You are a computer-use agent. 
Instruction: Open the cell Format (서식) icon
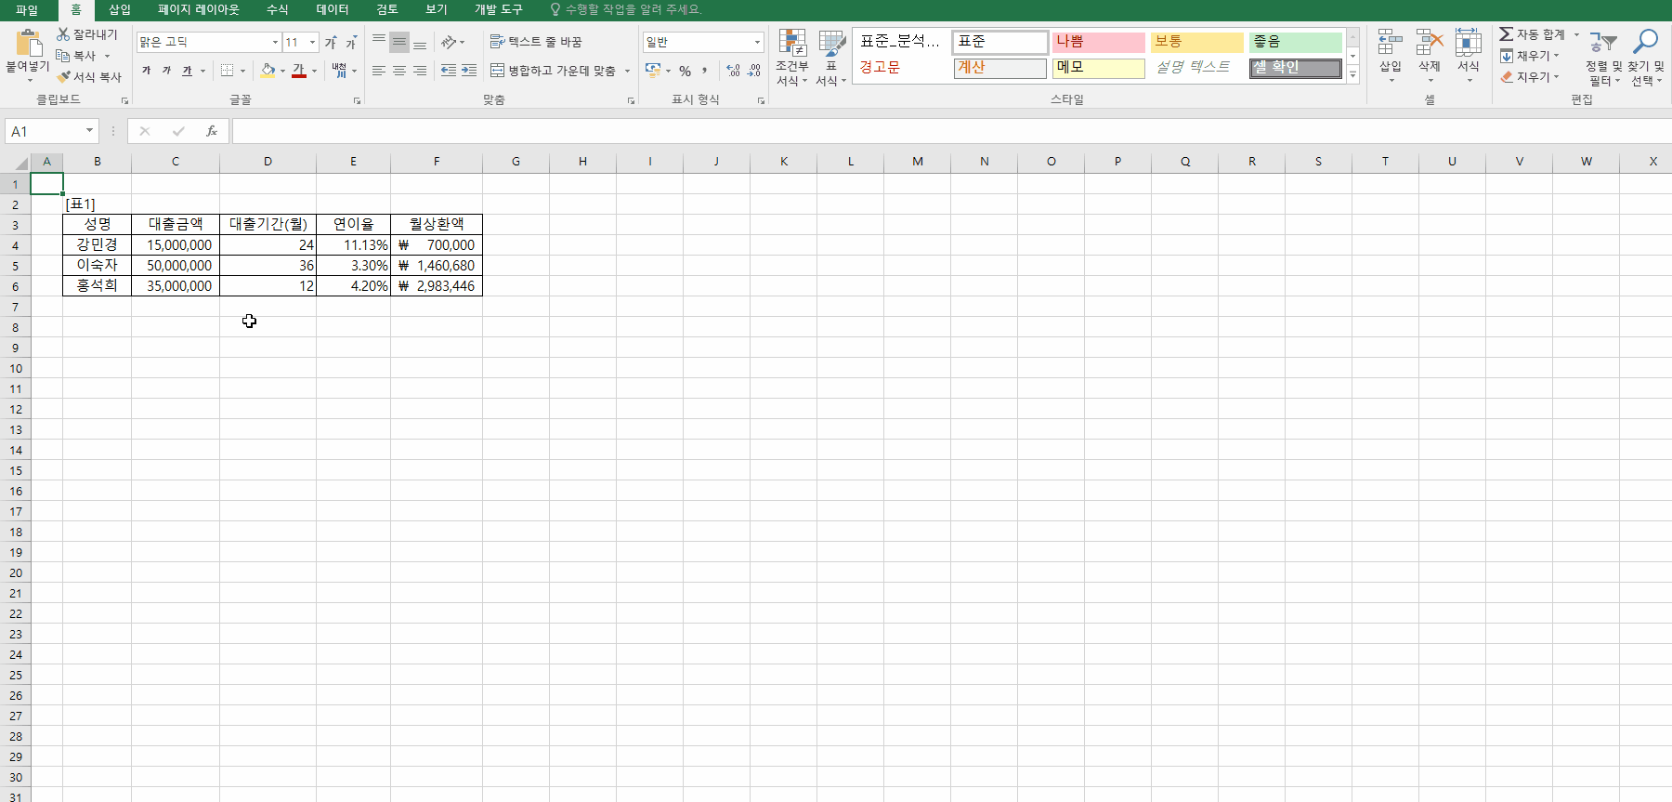pyautogui.click(x=1469, y=42)
